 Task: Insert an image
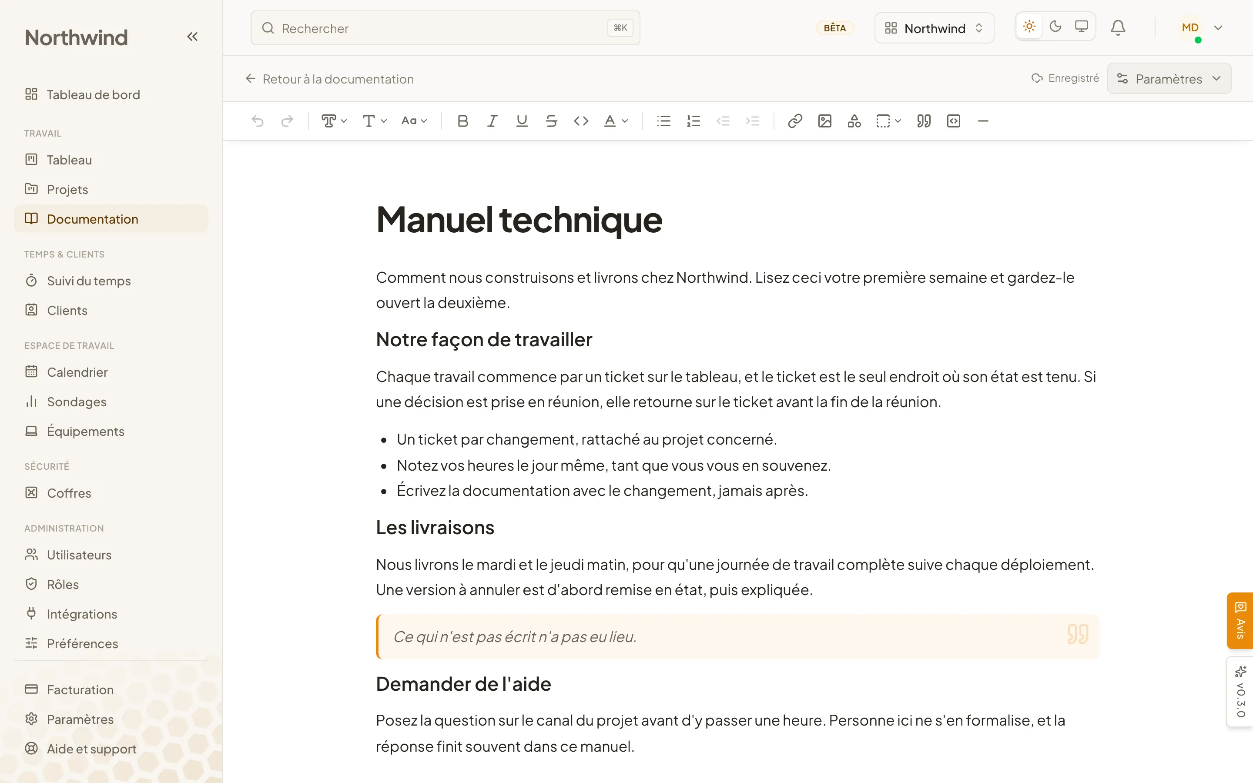coord(824,121)
